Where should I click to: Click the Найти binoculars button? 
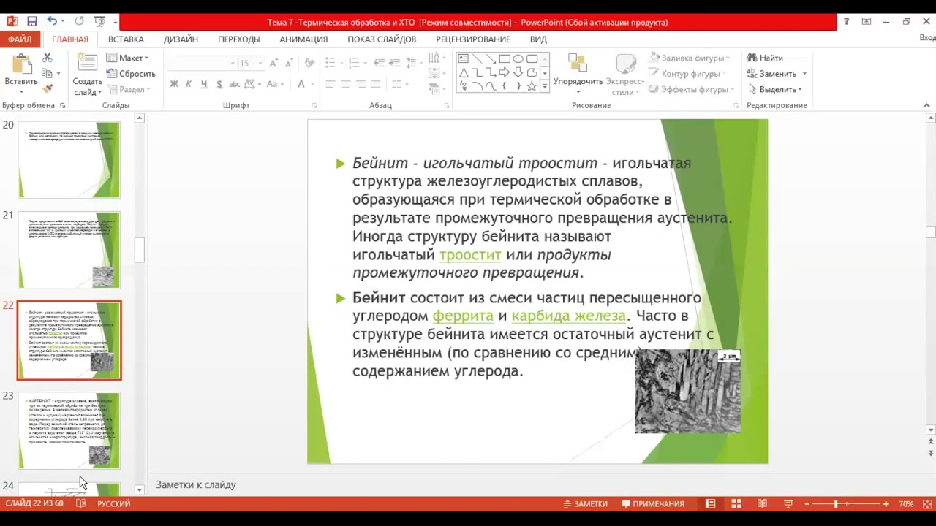point(765,58)
